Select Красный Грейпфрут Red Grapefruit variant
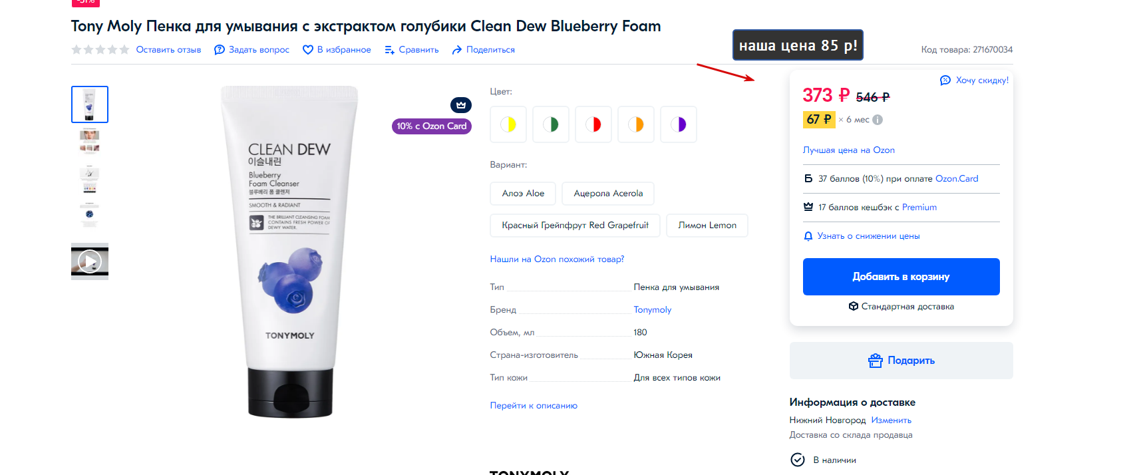This screenshot has height=475, width=1141. (575, 226)
